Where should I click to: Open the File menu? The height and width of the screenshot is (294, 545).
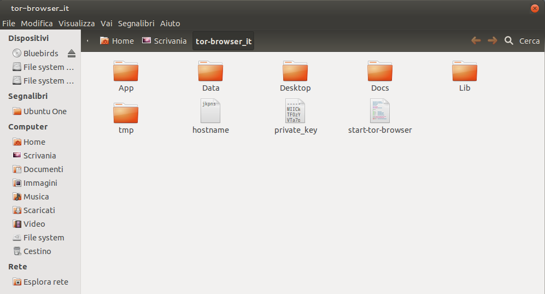[x=9, y=23]
